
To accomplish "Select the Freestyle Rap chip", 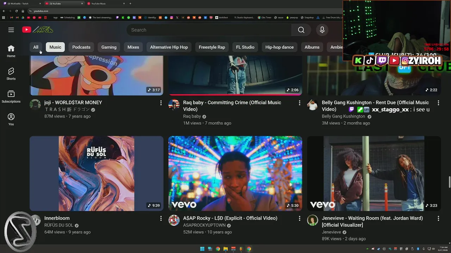I will (x=212, y=47).
